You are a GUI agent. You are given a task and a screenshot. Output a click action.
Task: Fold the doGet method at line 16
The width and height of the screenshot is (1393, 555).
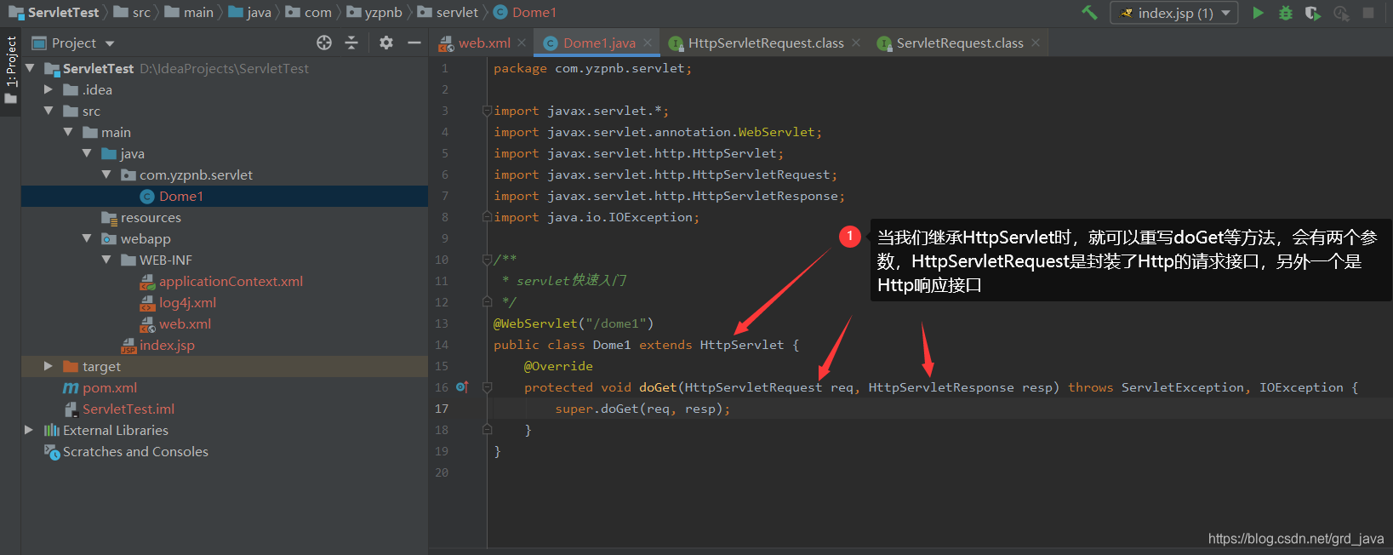[487, 387]
